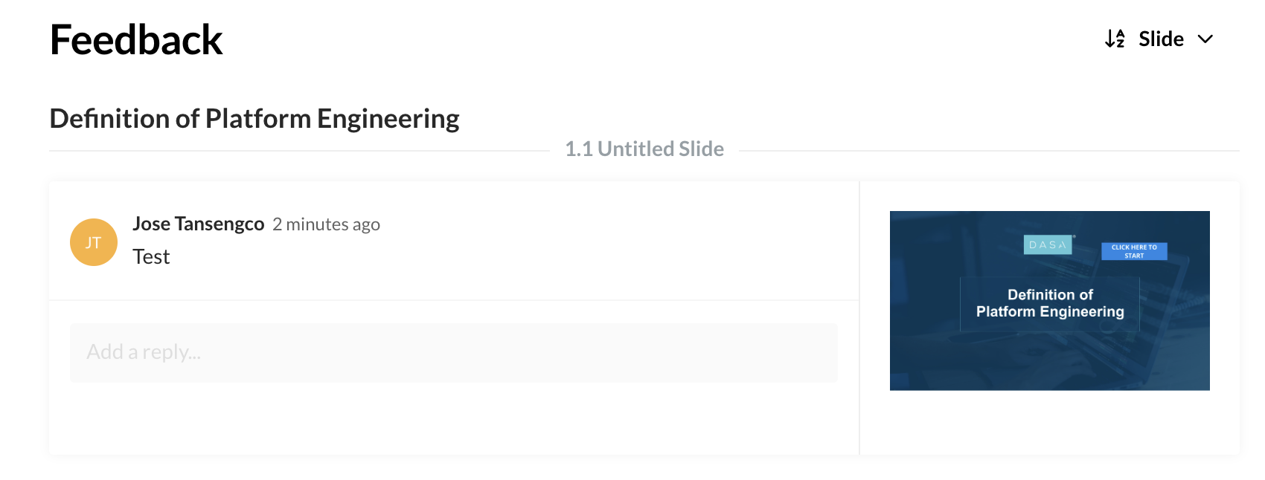Click the "2 minutes ago" timestamp
This screenshot has width=1265, height=480.
326,224
